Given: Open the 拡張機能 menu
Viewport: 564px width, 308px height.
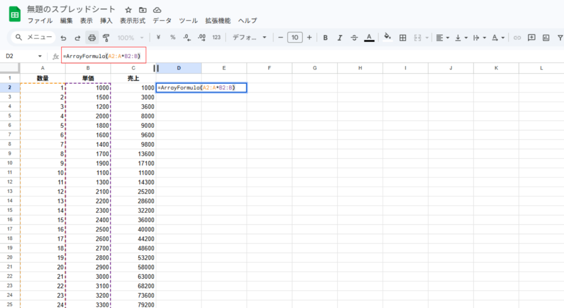Looking at the screenshot, I should [x=218, y=21].
